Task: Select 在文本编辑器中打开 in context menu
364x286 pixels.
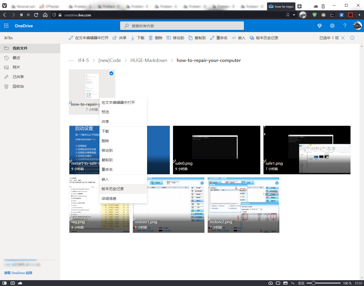Action: [123, 102]
